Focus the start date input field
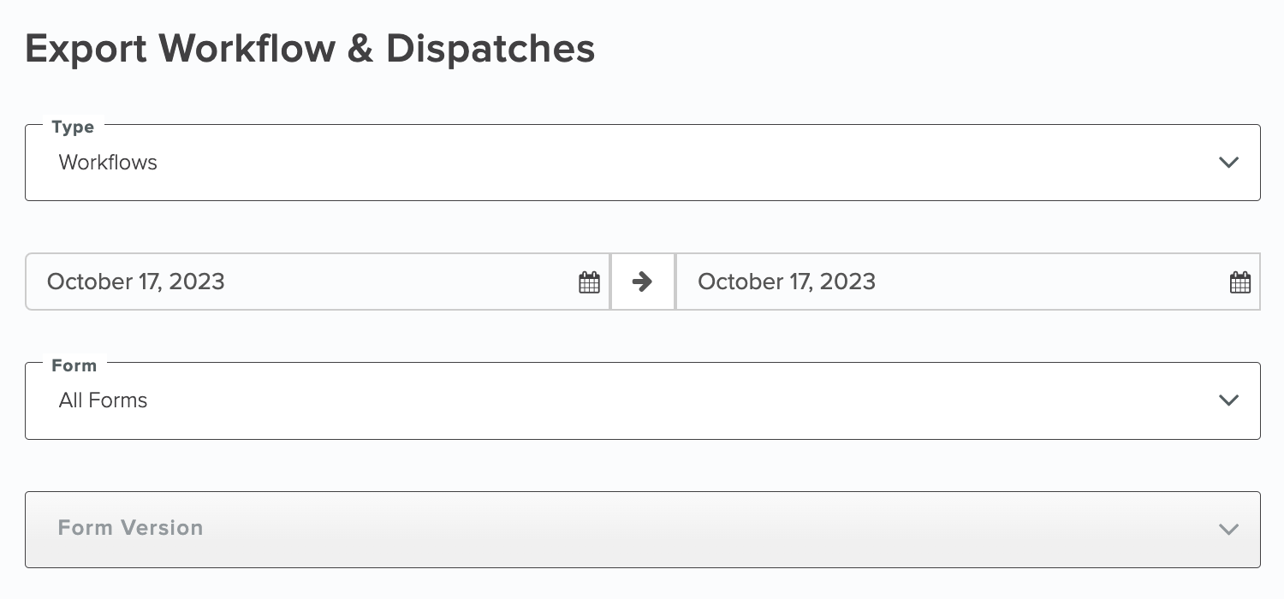 [318, 282]
